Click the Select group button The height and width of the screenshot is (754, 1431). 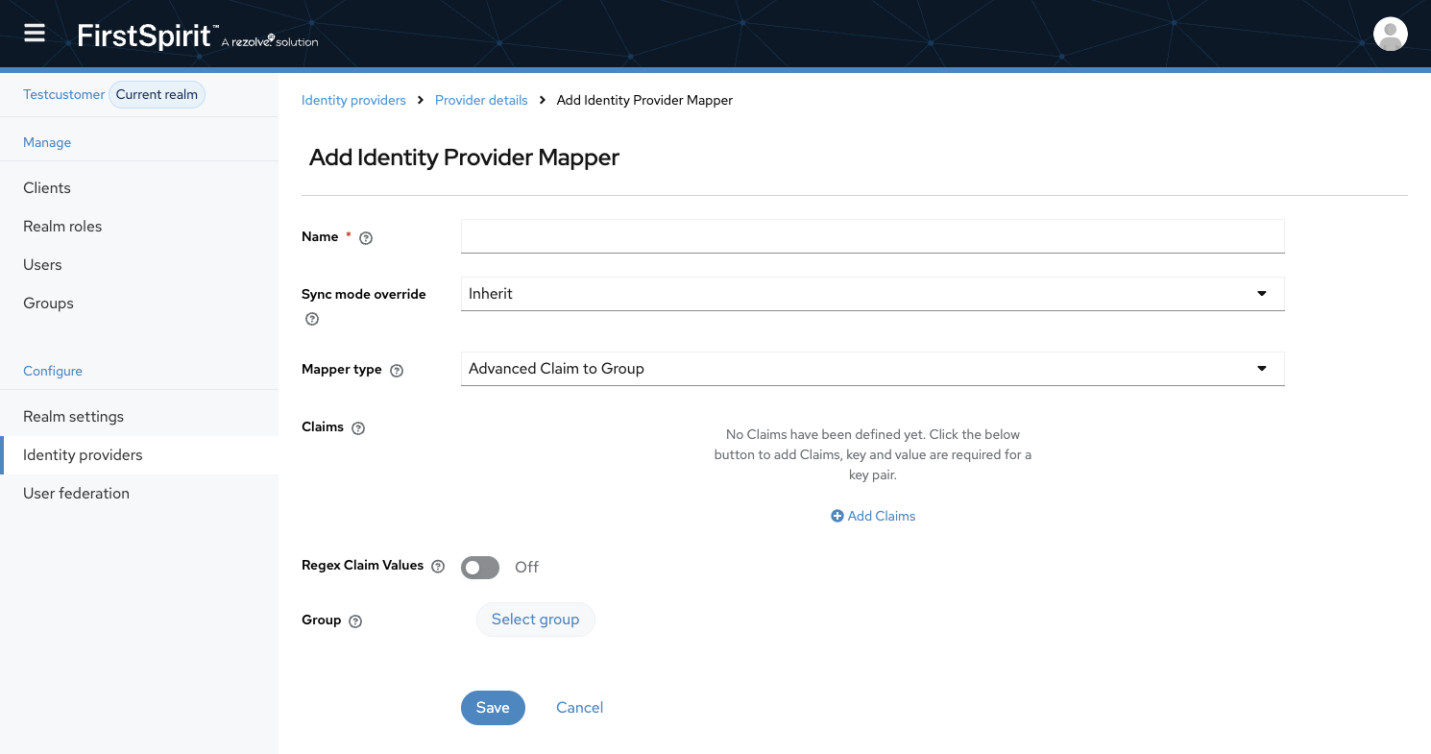pyautogui.click(x=535, y=620)
